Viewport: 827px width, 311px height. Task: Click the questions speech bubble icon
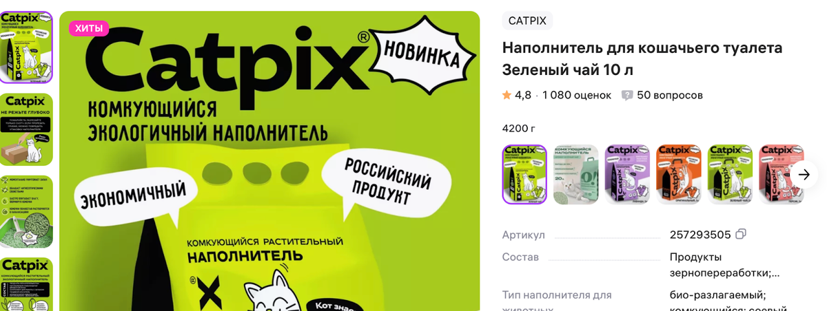coord(627,95)
